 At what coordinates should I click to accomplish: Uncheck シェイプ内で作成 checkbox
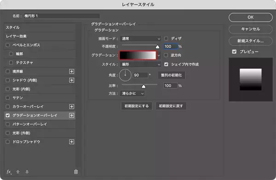166,64
